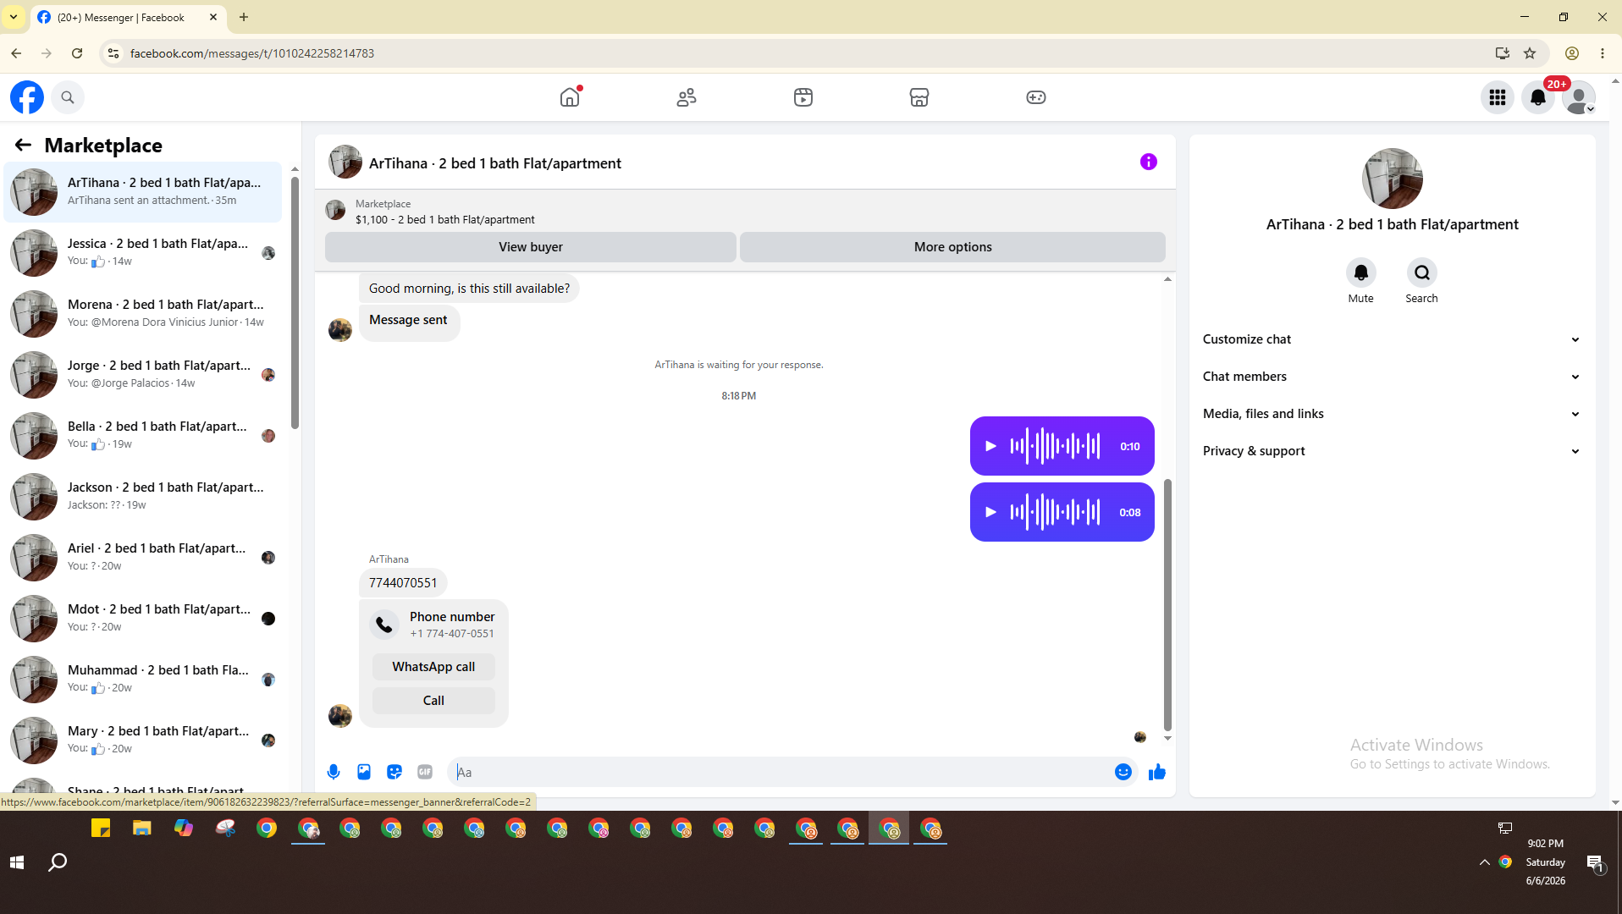Open the Bella conversation

[x=143, y=436]
